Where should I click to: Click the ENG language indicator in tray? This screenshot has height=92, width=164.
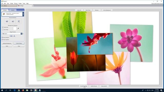tap(152, 90)
